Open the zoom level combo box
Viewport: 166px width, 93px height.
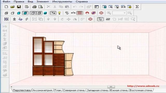coord(119,13)
